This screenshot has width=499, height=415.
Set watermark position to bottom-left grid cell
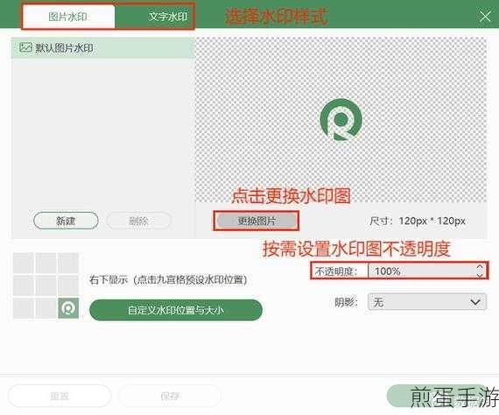click(x=23, y=308)
